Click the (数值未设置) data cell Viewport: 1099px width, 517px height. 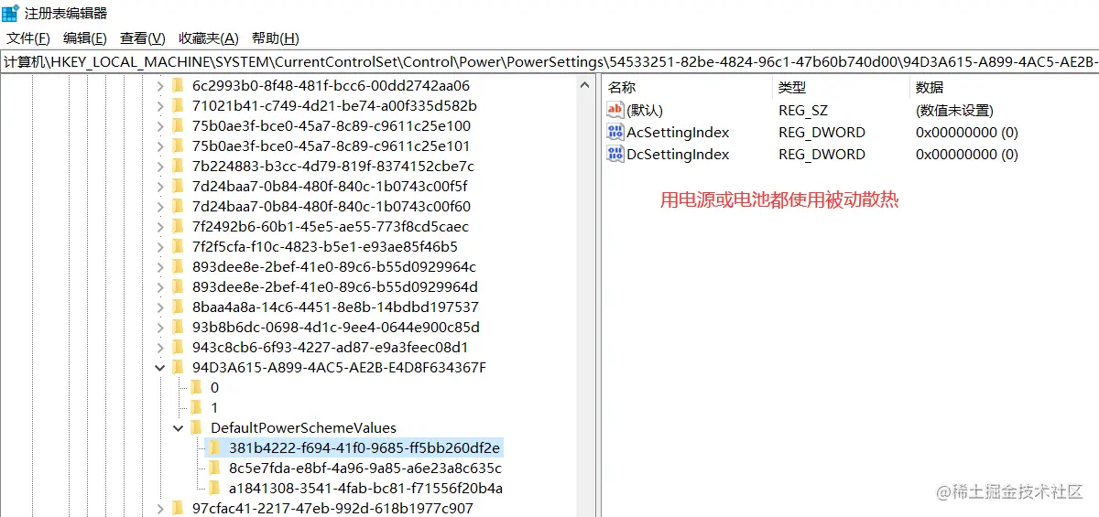pos(954,110)
